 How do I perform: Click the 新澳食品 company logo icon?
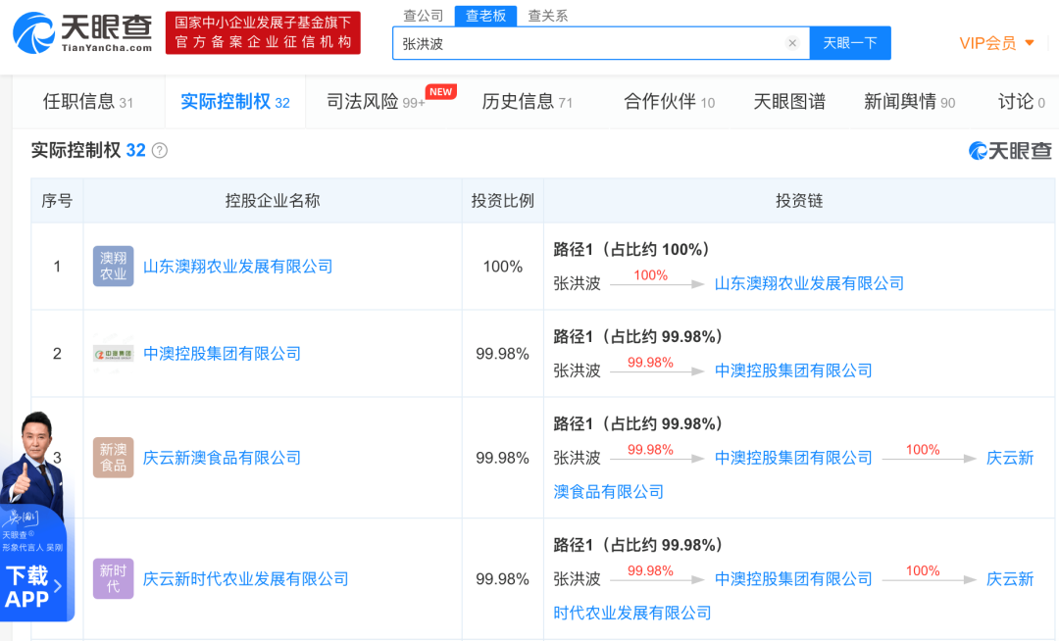pyautogui.click(x=113, y=458)
